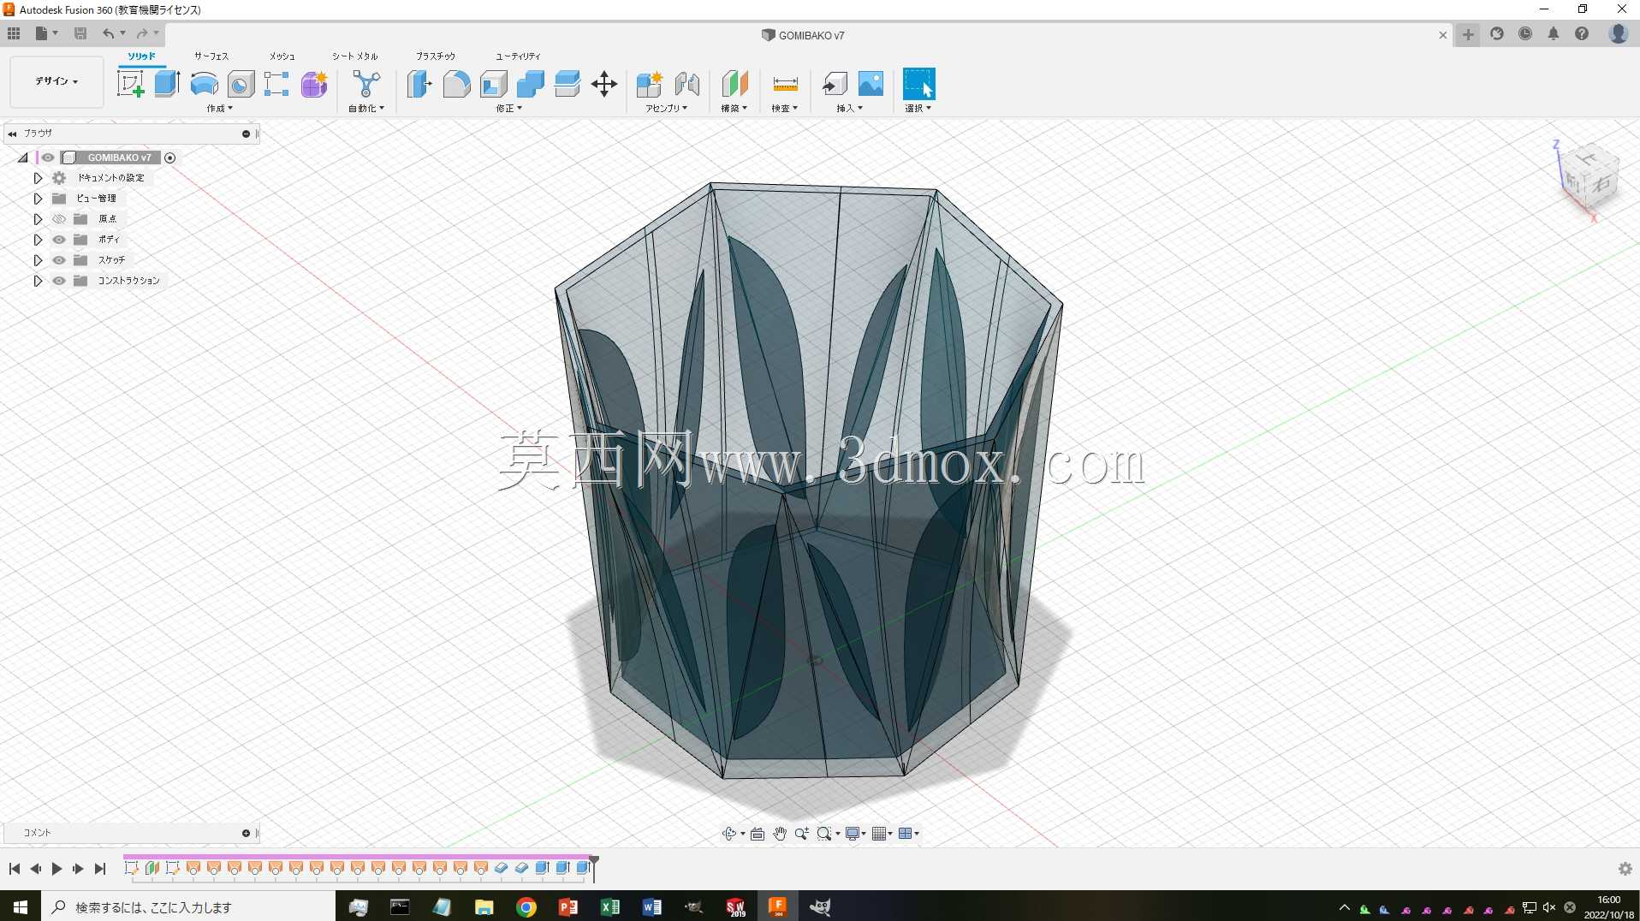Open the Create Form tool
The height and width of the screenshot is (921, 1640).
[314, 84]
